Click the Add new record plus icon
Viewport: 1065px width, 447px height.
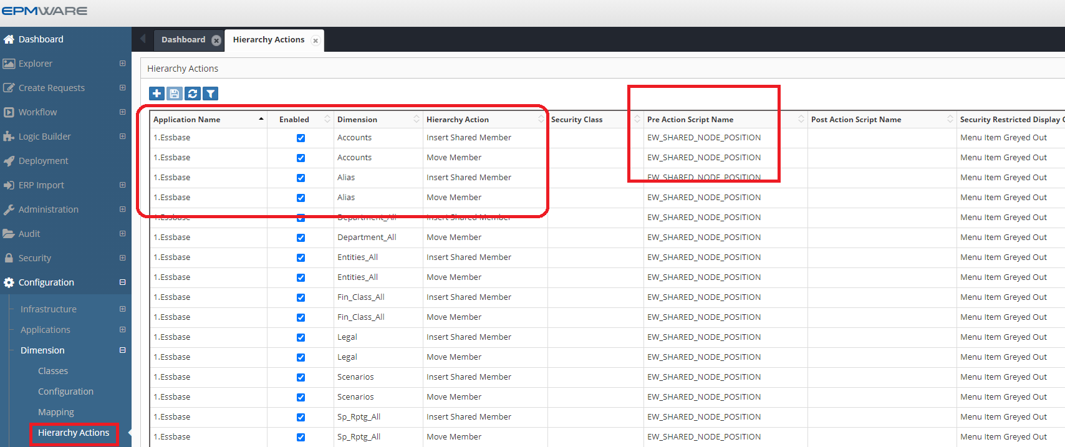[x=157, y=94]
